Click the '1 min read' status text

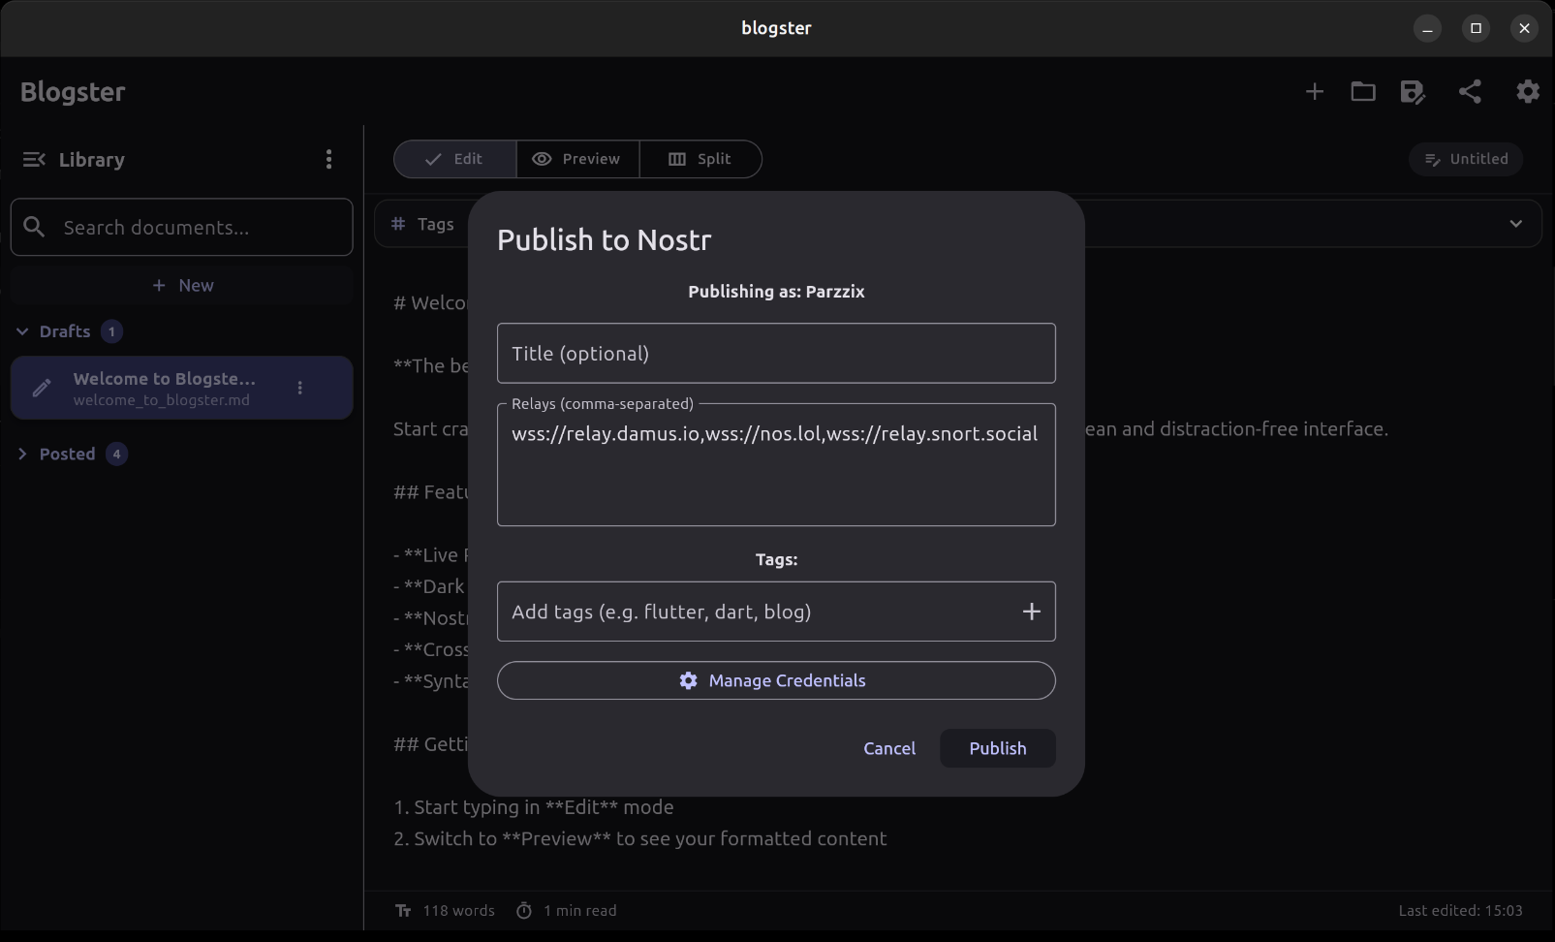(x=579, y=911)
